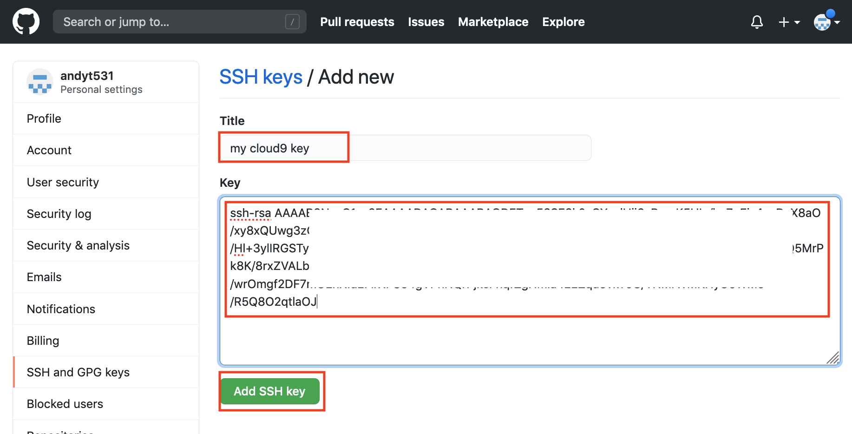
Task: Open the notifications bell icon
Action: point(757,22)
